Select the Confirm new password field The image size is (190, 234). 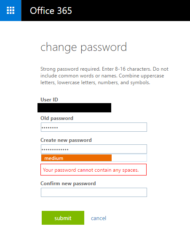tap(94, 192)
